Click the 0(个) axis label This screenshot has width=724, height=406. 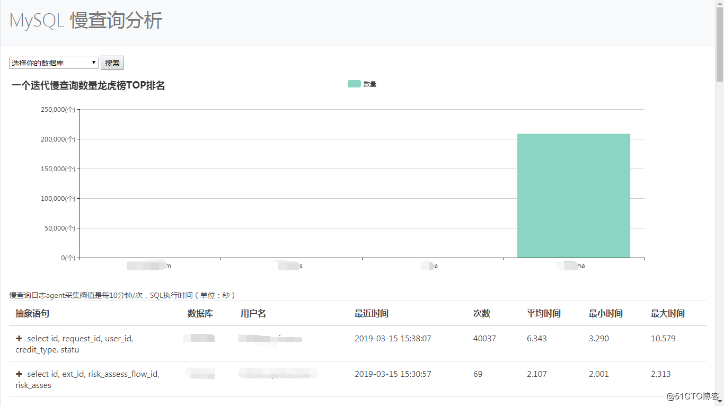click(68, 258)
